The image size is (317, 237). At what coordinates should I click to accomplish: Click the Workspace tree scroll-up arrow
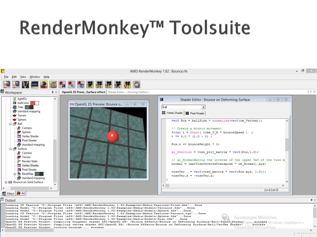pyautogui.click(x=55, y=99)
